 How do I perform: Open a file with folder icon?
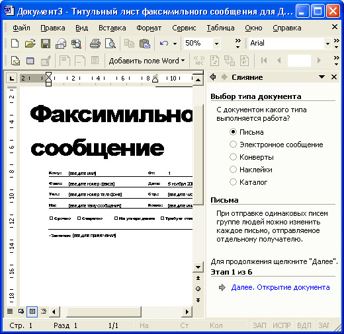tap(30, 44)
